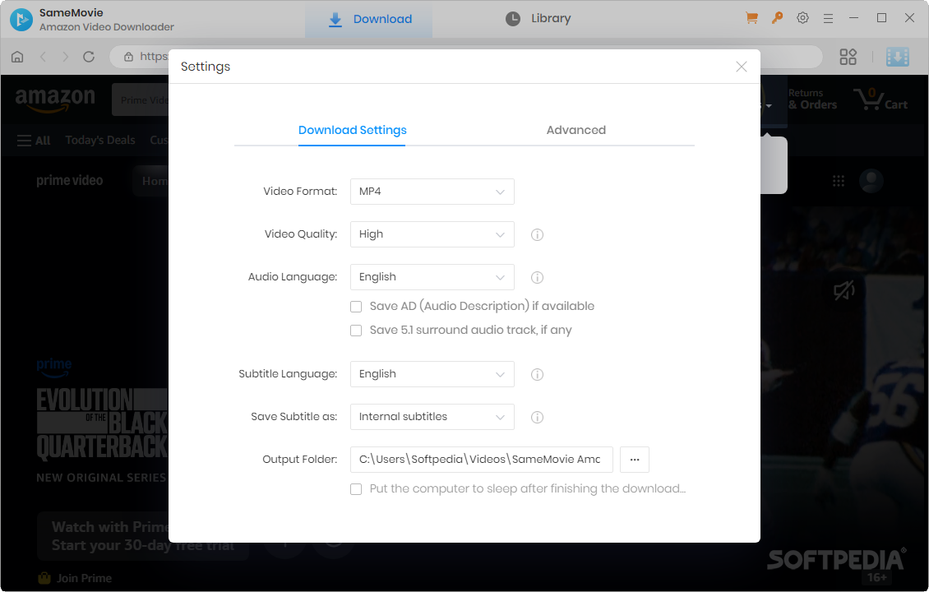Show info for Subtitle Language
The width and height of the screenshot is (929, 592).
click(538, 374)
